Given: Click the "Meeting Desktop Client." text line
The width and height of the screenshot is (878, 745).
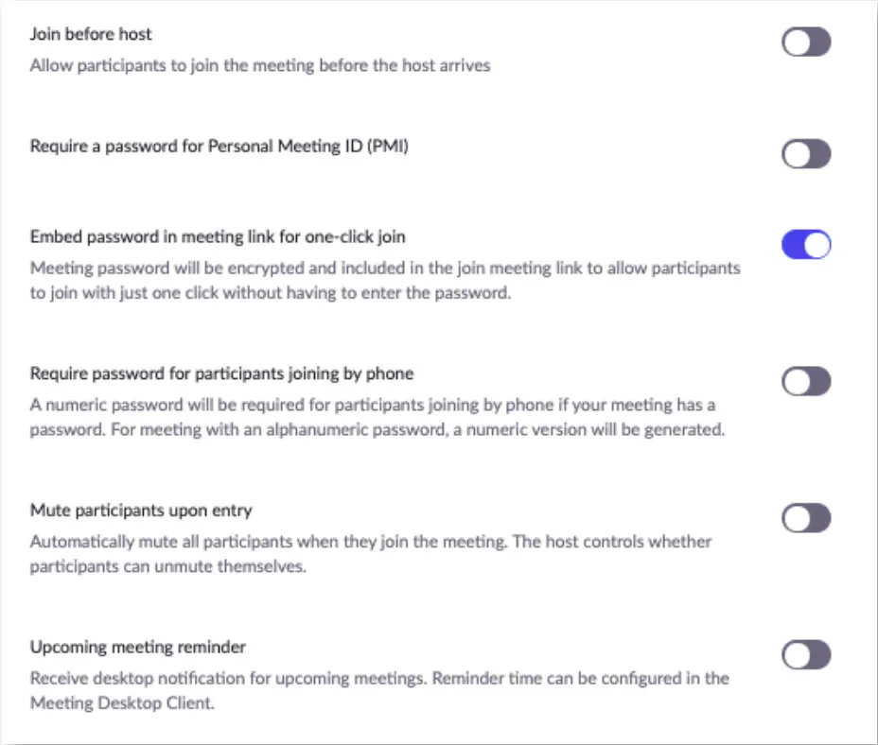Looking at the screenshot, I should coord(121,703).
